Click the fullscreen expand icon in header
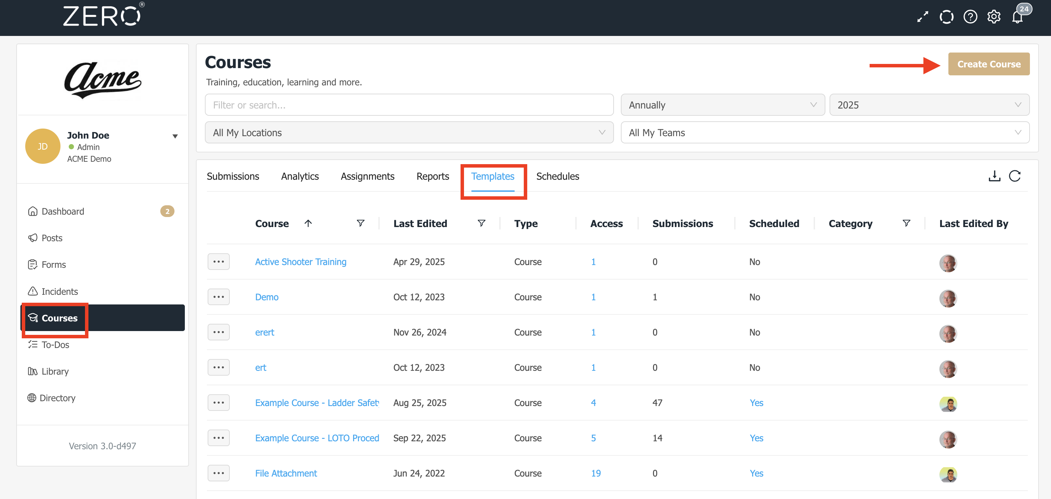 point(922,17)
